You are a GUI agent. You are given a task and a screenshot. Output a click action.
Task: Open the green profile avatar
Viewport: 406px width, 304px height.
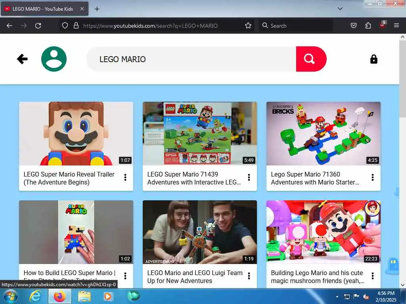point(54,59)
